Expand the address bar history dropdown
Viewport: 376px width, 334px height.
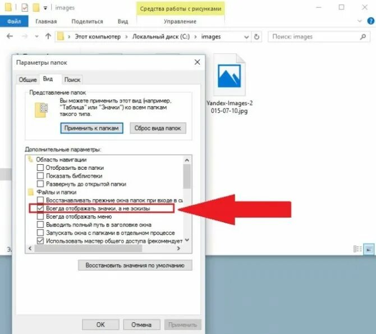pyautogui.click(x=246, y=37)
